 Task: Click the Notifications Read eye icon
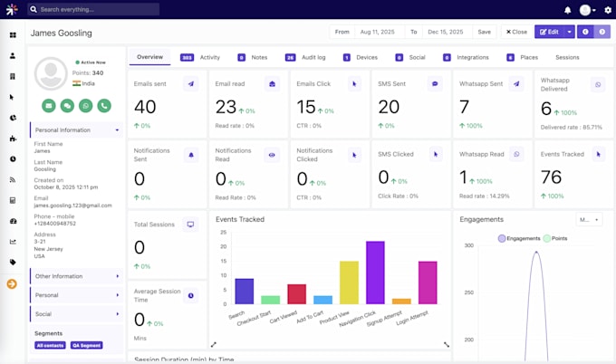tap(272, 155)
